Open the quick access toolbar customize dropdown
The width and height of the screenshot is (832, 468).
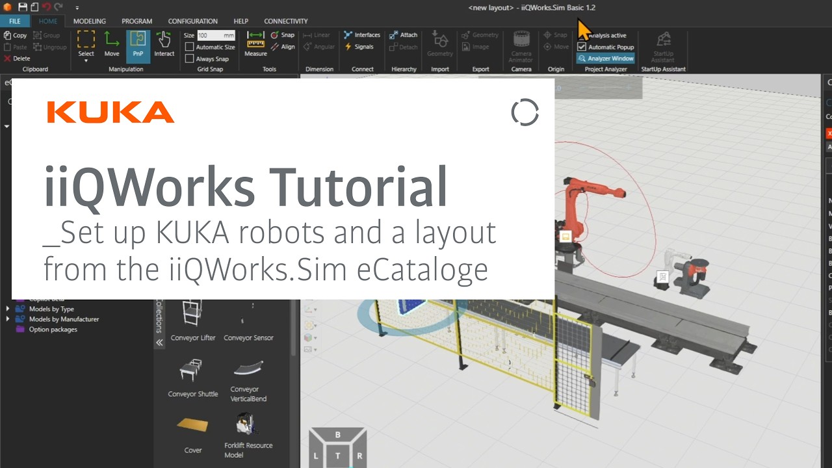[77, 8]
